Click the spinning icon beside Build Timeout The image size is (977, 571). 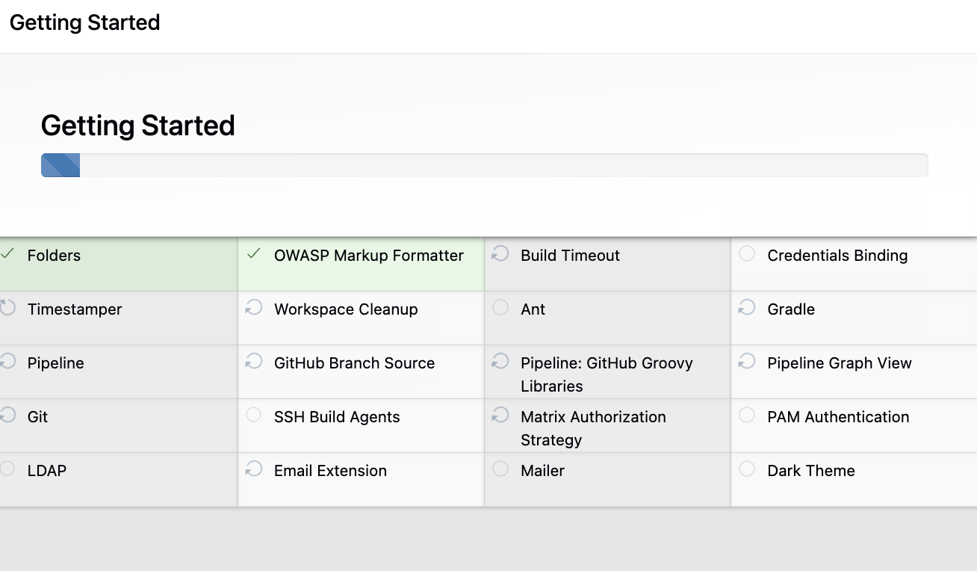(500, 254)
